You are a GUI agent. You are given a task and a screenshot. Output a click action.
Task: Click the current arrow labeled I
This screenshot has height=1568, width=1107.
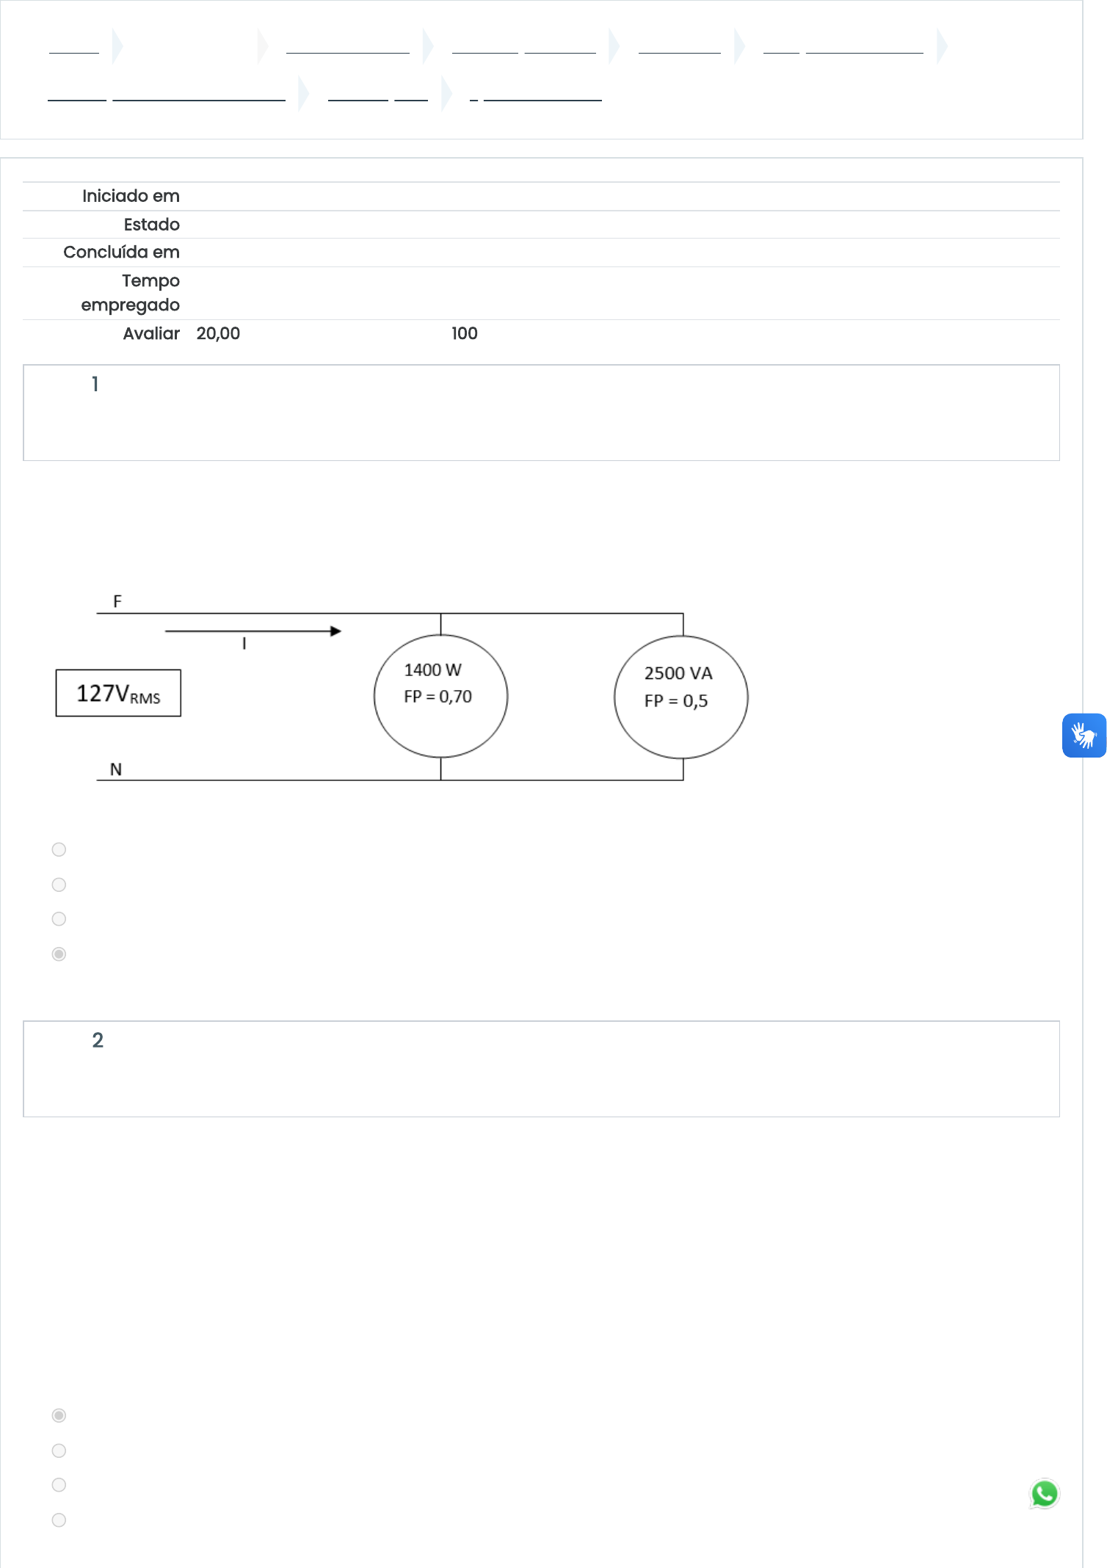click(x=253, y=631)
